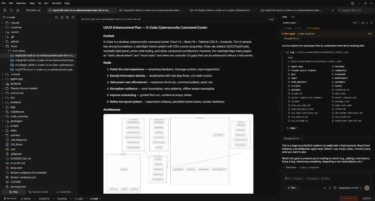
Task: Switch to the Tron tab
Action: tap(293, 17)
